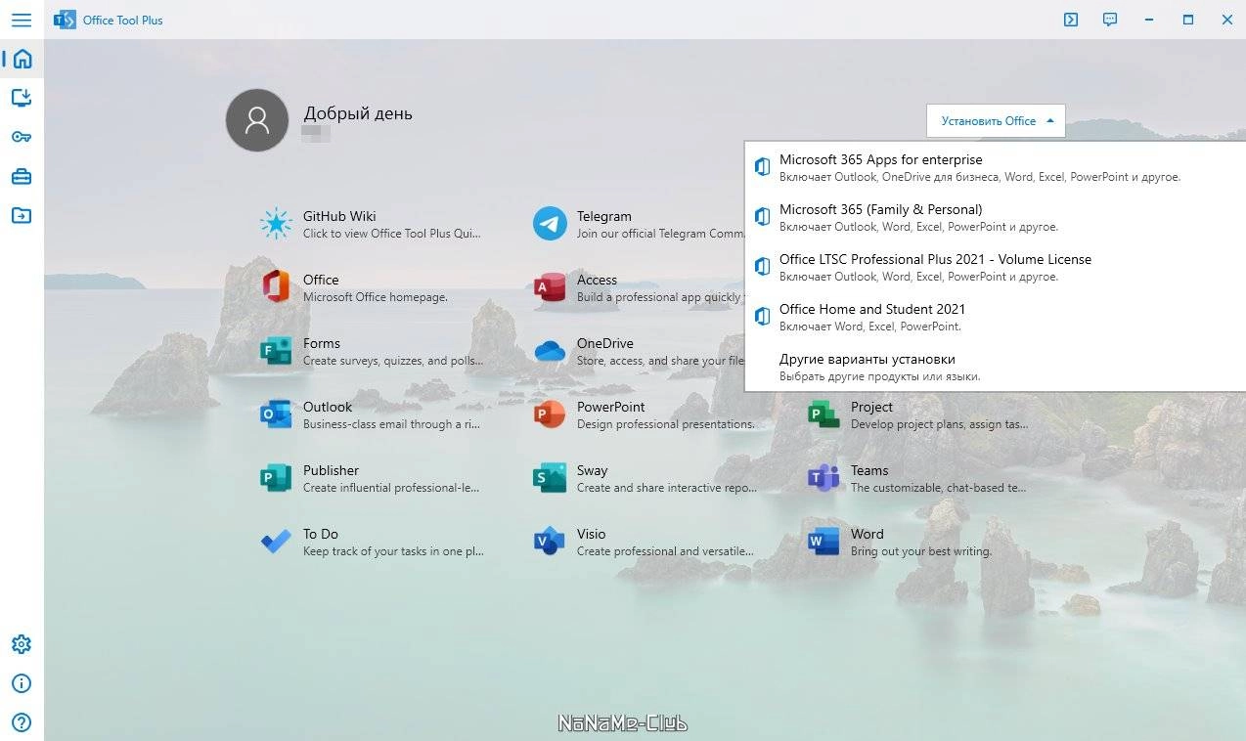Open the Project app shortcut
The width and height of the screenshot is (1246, 741).
pos(919,414)
